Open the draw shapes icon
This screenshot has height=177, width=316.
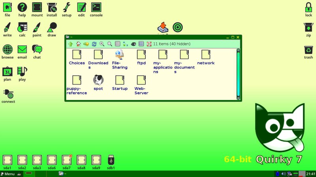click(52, 27)
